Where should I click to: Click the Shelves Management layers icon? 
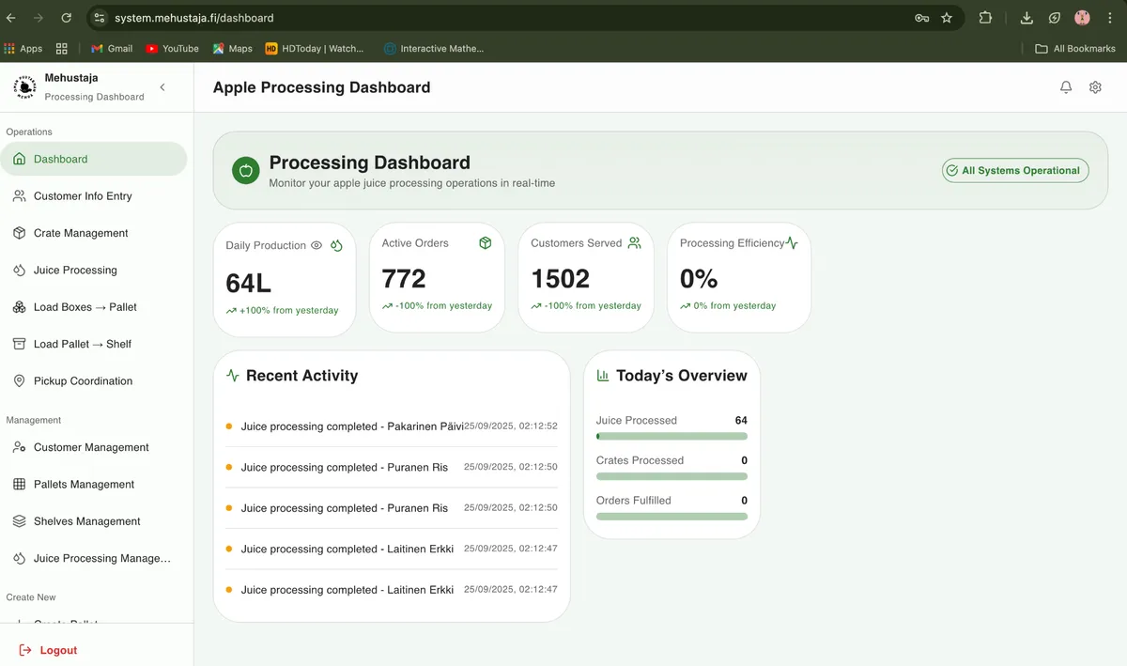click(19, 521)
